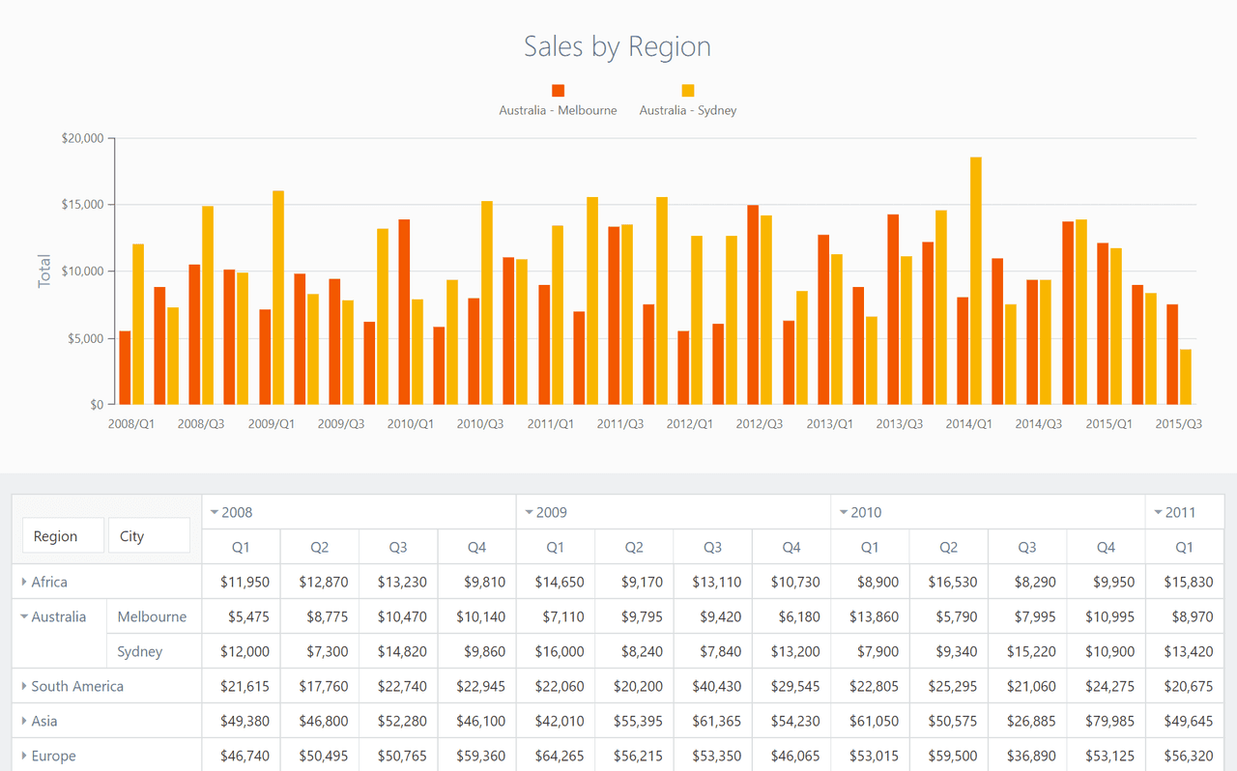The image size is (1237, 771).
Task: Click the 2011 Q1 column header
Action: click(x=1184, y=547)
